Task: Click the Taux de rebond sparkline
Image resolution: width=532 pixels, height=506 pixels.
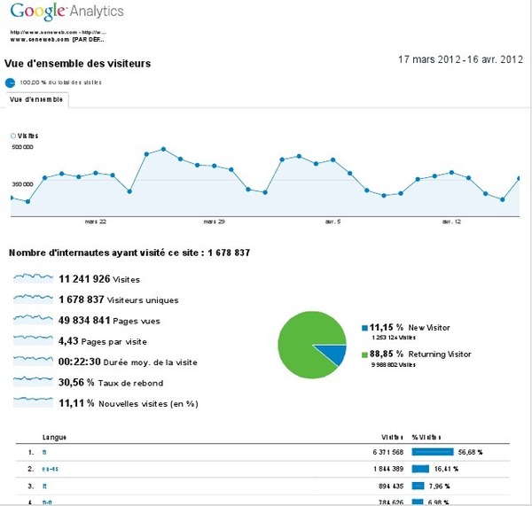Action: pyautogui.click(x=33, y=382)
